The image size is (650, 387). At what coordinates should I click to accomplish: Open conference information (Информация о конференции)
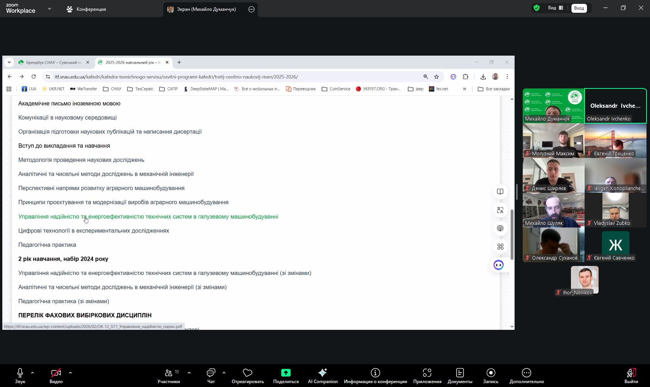point(375,375)
